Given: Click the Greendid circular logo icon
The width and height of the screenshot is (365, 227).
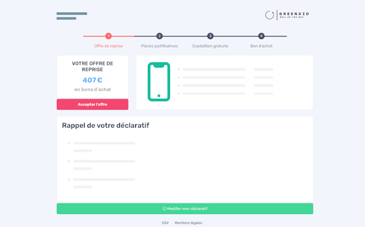Looking at the screenshot, I should (269, 15).
